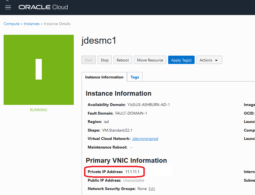Click the RUNNING status label
The image size is (255, 195).
tap(38, 110)
